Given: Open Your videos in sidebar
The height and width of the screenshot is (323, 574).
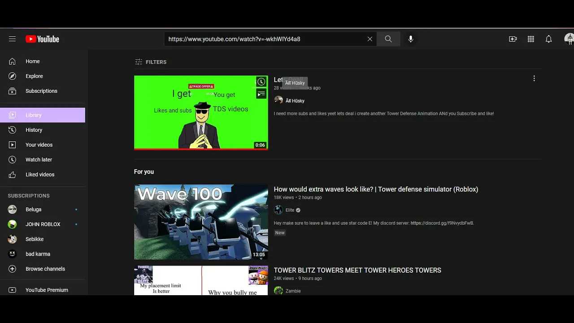Looking at the screenshot, I should [x=43, y=145].
